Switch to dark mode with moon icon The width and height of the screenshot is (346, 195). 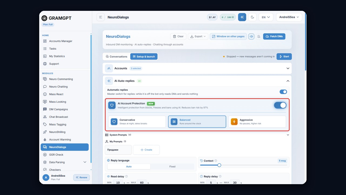252,17
